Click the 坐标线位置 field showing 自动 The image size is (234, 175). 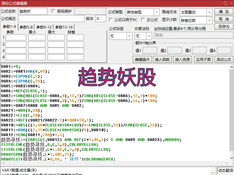193,35
